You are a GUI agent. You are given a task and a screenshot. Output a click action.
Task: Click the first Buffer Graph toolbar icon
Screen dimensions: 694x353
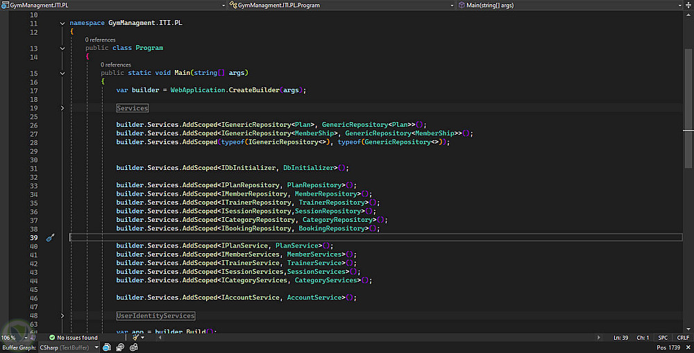click(107, 347)
